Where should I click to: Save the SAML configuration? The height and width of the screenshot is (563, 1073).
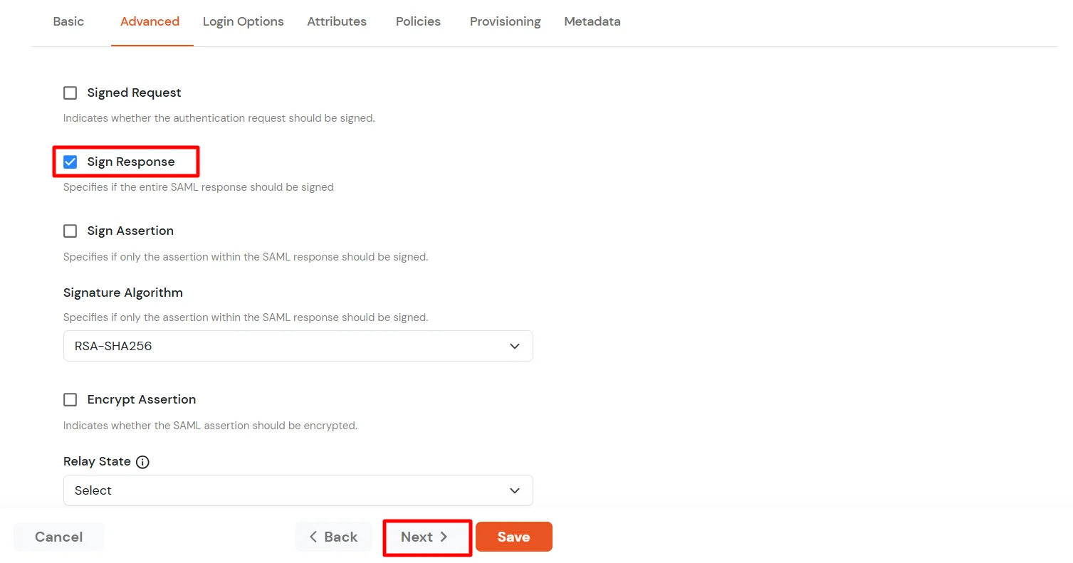click(513, 537)
